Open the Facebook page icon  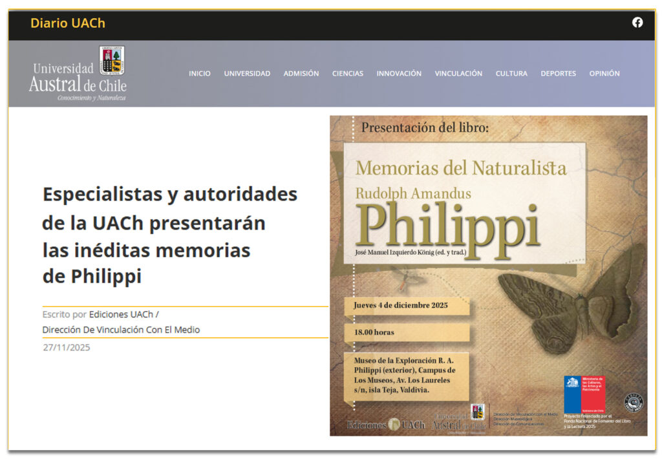[x=637, y=23]
